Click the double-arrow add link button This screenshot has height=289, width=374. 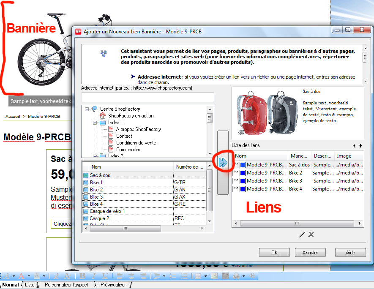point(223,163)
